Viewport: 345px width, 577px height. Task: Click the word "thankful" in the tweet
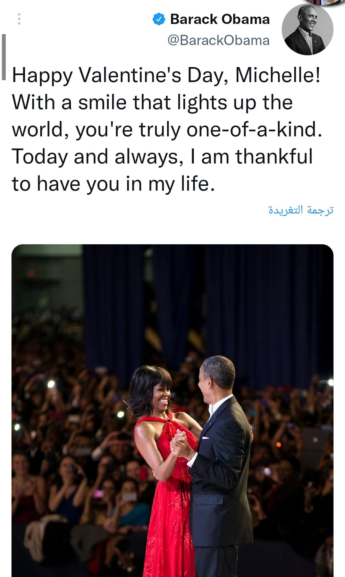[x=274, y=157]
